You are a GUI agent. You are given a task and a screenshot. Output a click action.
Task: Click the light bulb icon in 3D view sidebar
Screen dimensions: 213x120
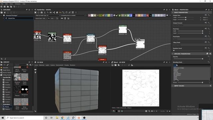[36, 73]
